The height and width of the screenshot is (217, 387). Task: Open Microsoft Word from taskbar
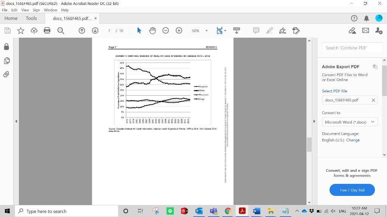pyautogui.click(x=257, y=211)
